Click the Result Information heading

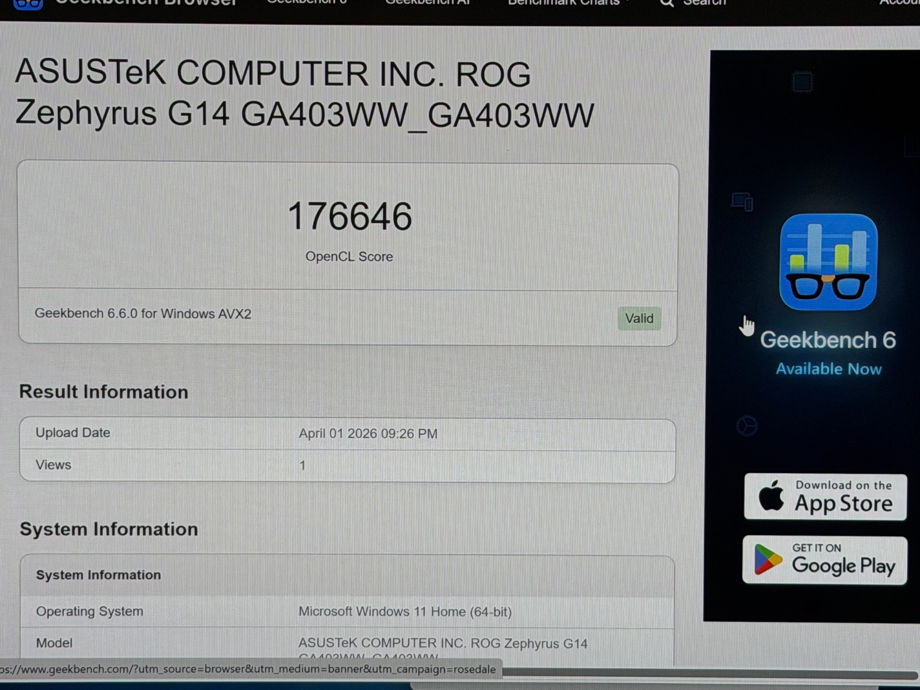(x=103, y=392)
